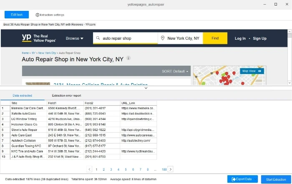Click the Field1 column header

click(x=65, y=103)
